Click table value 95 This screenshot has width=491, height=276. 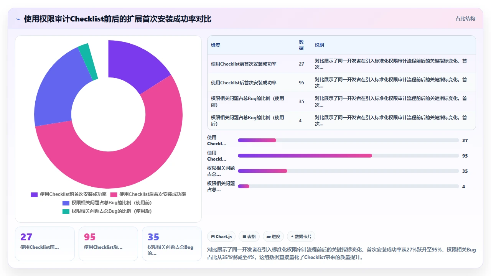pos(302,83)
